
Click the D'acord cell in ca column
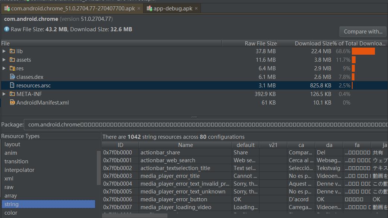pos(301,199)
